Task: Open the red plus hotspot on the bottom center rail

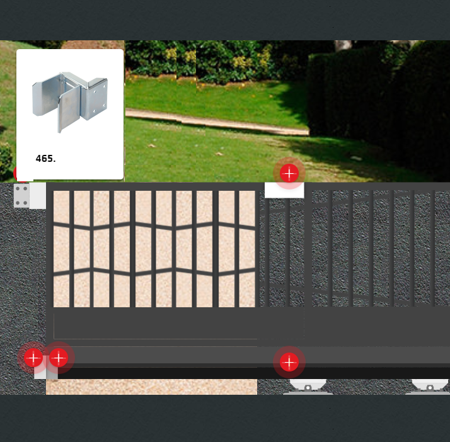Action: coord(289,362)
